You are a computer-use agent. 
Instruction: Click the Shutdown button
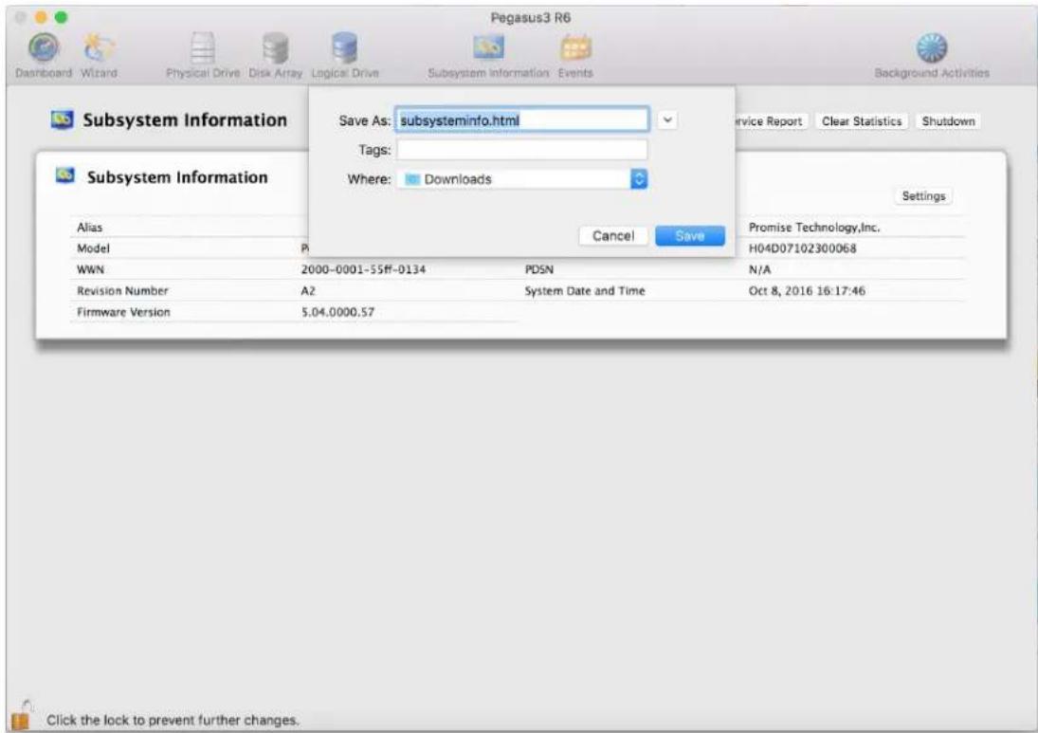(948, 121)
